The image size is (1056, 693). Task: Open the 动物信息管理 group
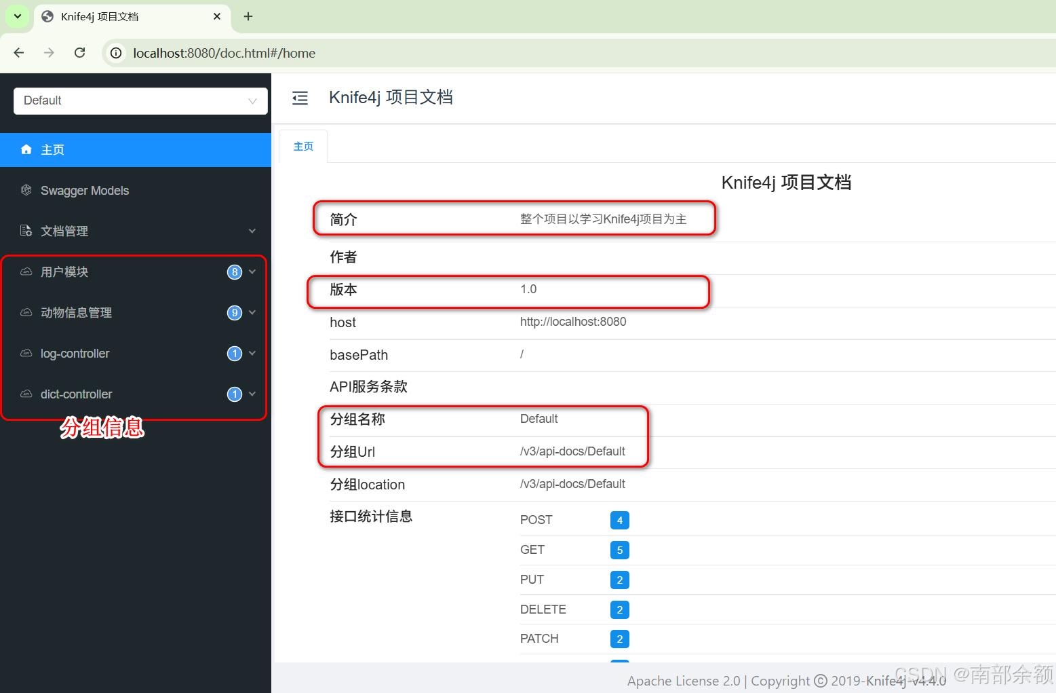click(136, 313)
